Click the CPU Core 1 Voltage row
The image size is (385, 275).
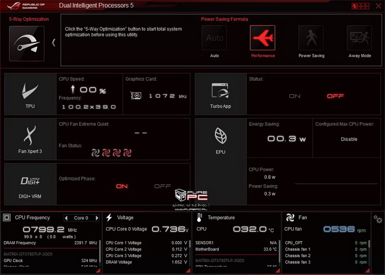146,243
